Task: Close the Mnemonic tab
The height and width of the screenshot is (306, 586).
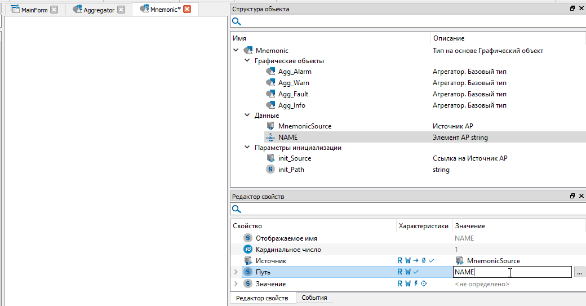Action: (187, 9)
